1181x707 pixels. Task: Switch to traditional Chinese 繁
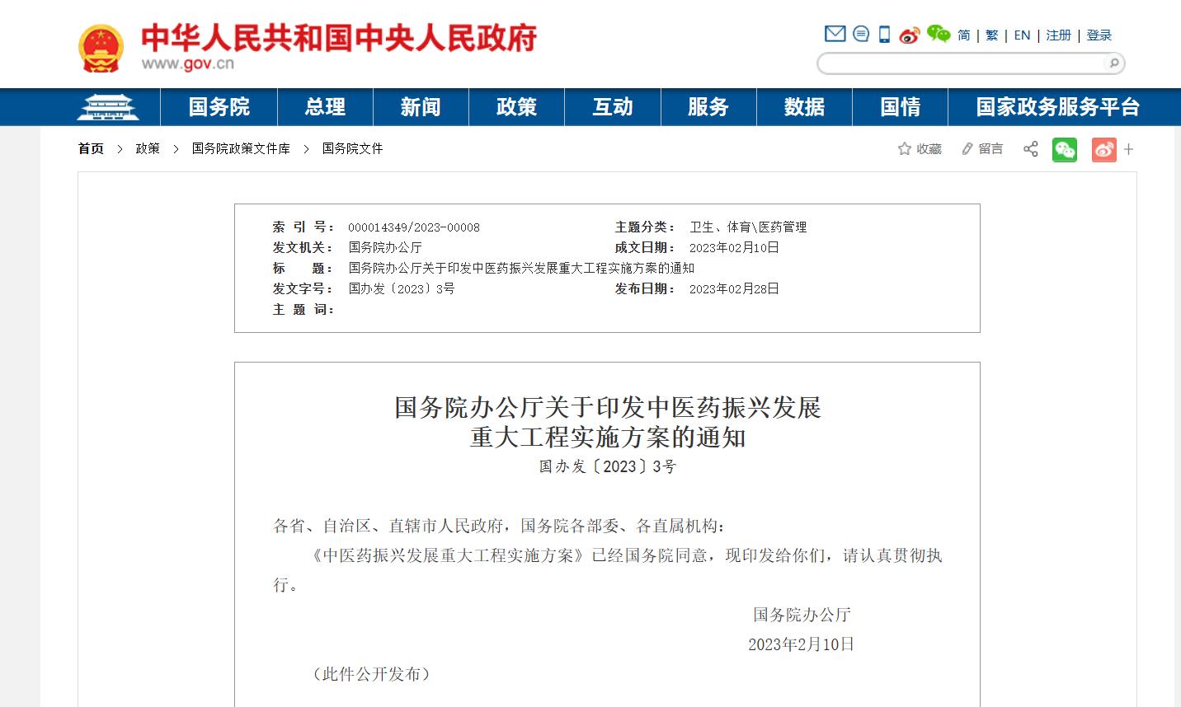point(992,35)
